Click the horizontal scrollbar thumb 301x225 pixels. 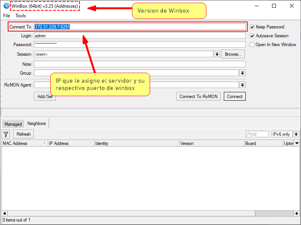(x=132, y=213)
